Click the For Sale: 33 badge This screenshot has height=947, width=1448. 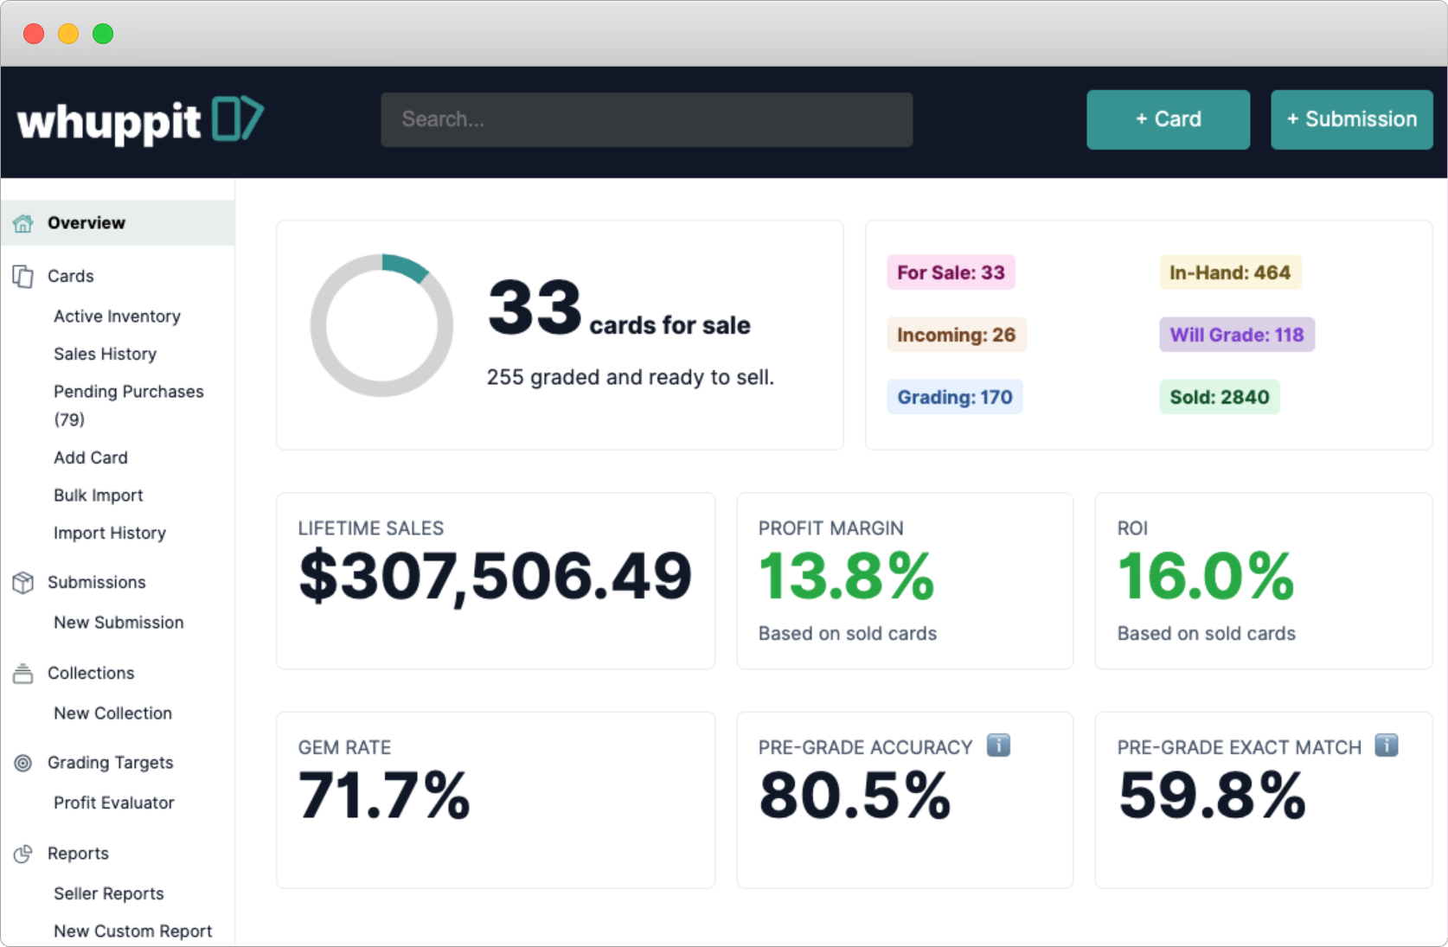tap(951, 272)
